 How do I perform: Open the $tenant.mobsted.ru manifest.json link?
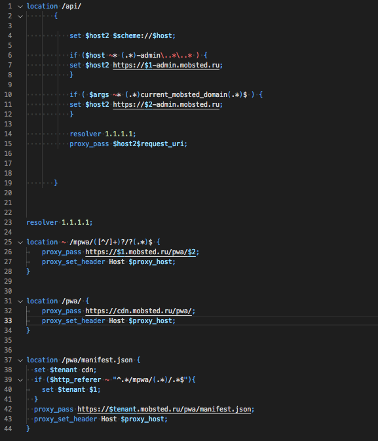pyautogui.click(x=164, y=409)
